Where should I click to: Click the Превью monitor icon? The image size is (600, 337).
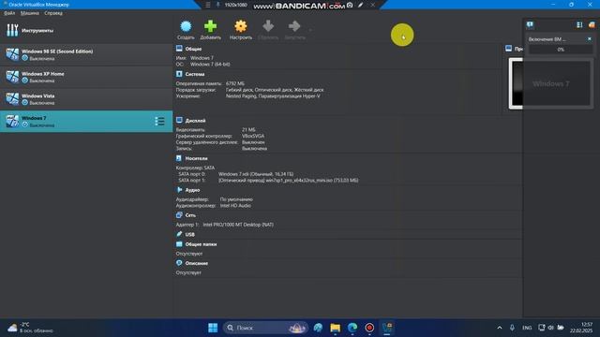(x=508, y=48)
